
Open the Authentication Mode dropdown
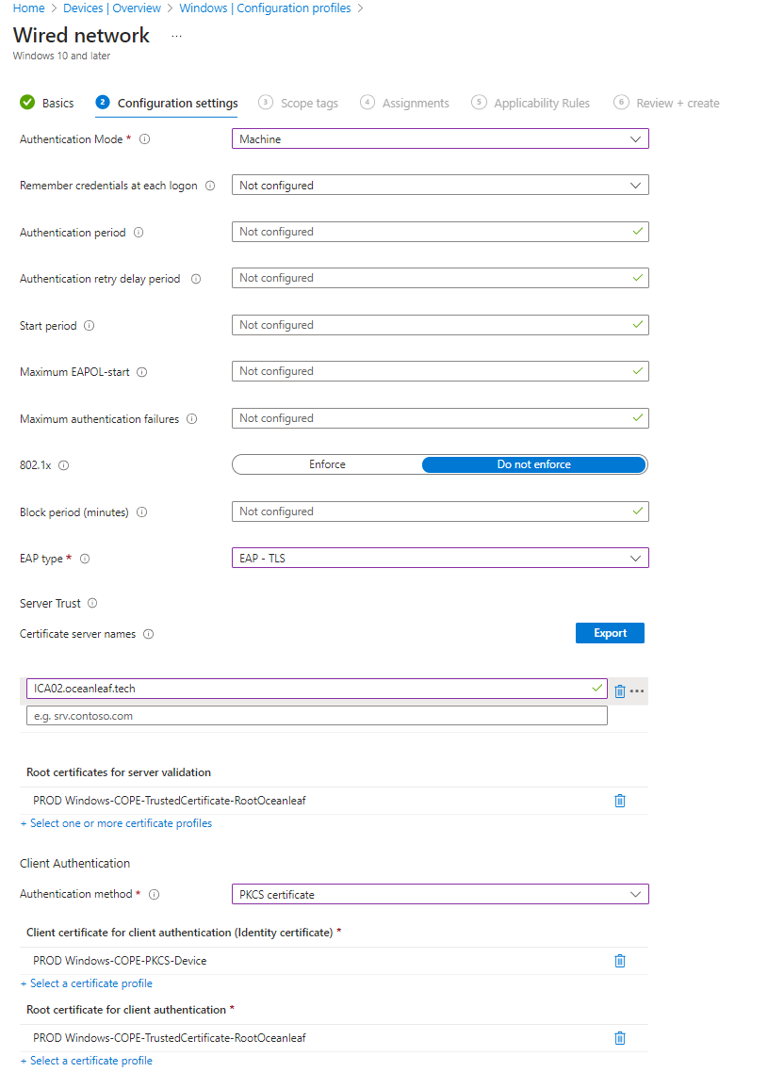440,139
